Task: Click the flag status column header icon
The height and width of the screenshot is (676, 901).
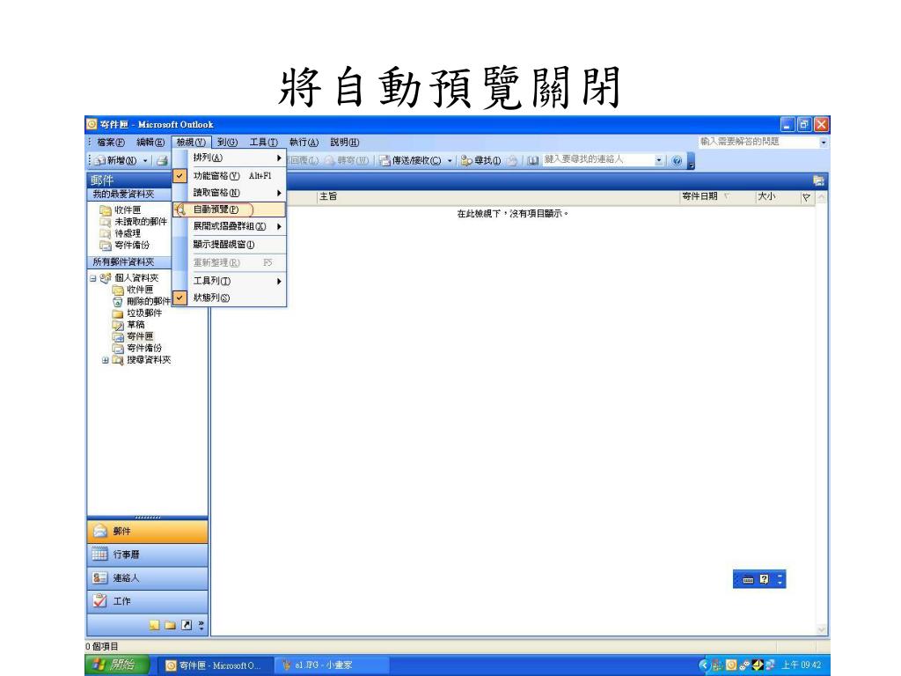Action: (x=807, y=197)
